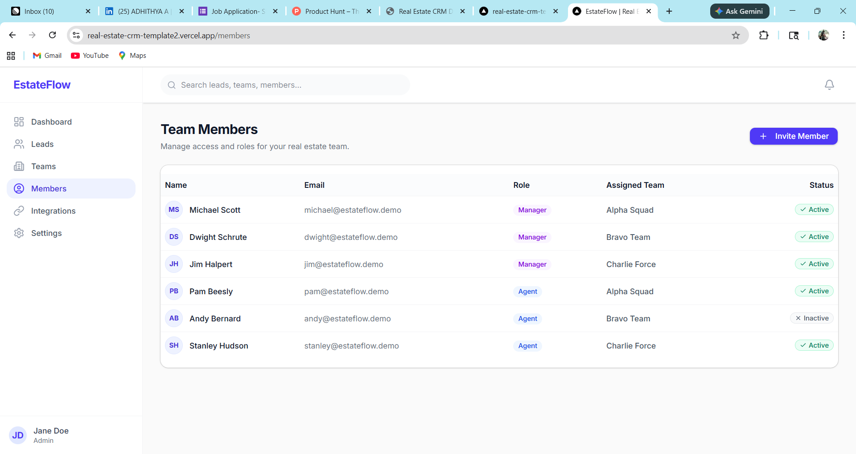Viewport: 856px width, 454px height.
Task: Open the Members section icon
Action: [x=18, y=188]
